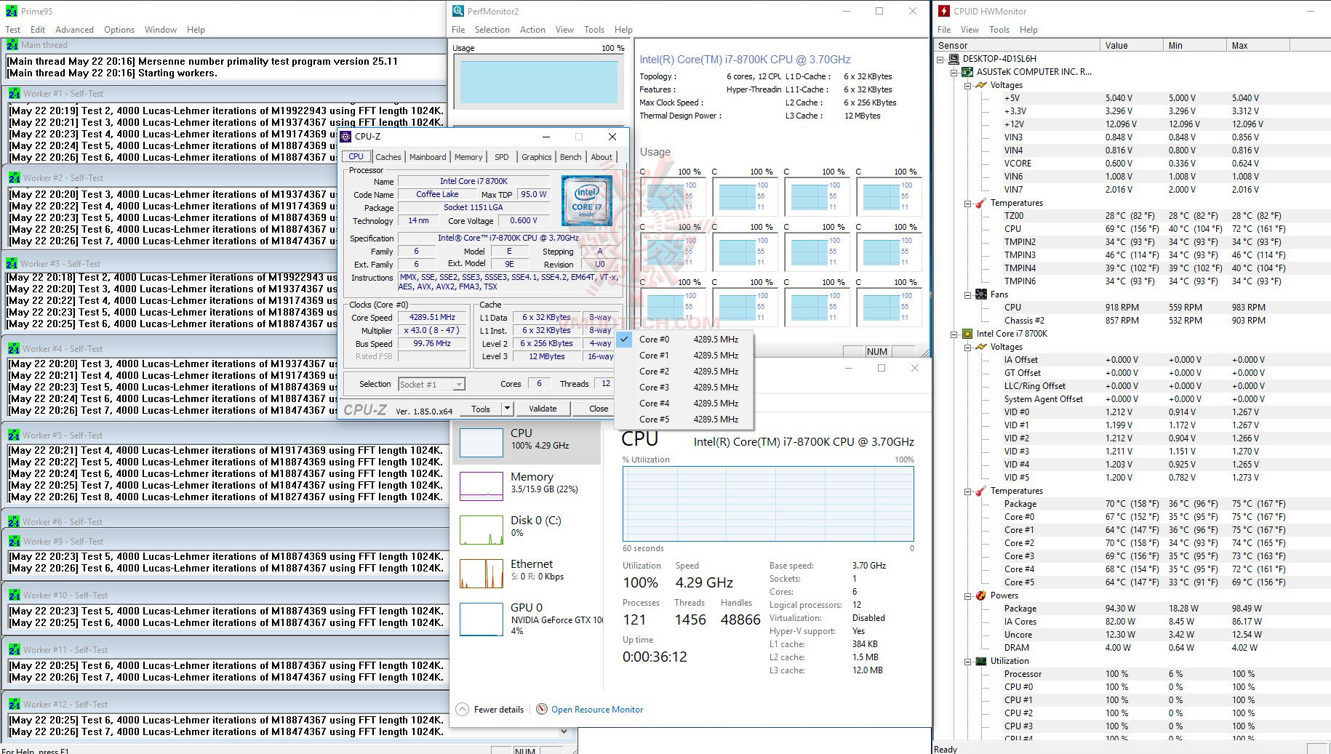
Task: Choose Core #5 in the core clock list
Action: [684, 420]
